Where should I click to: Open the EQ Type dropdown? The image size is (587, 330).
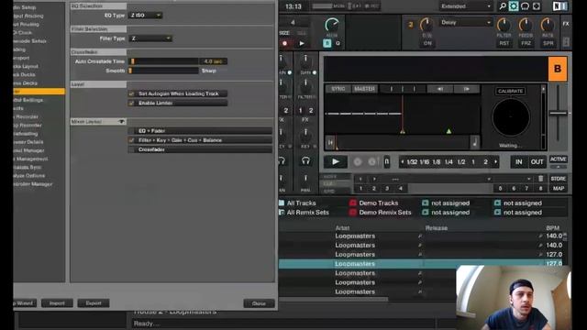(x=145, y=16)
